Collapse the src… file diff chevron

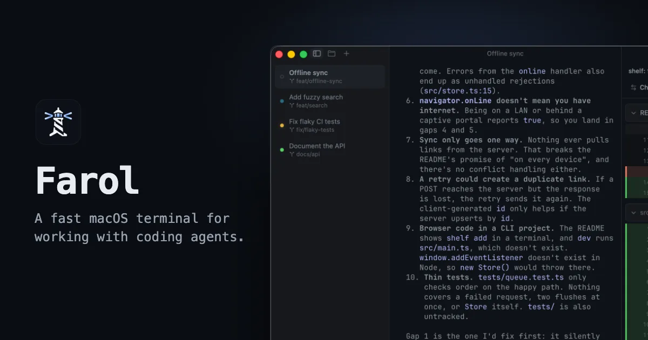coord(633,213)
